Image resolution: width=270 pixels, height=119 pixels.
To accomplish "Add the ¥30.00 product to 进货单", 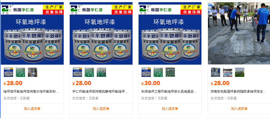I will pos(170,109).
